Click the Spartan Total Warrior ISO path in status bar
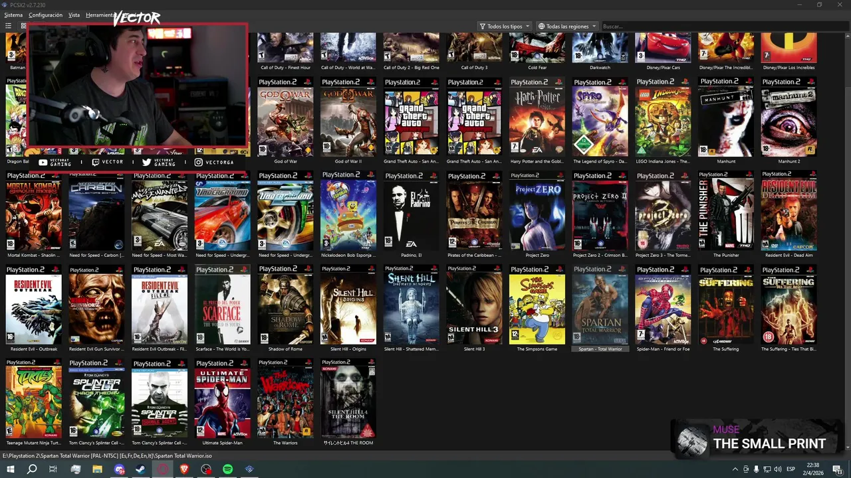This screenshot has height=478, width=851. pyautogui.click(x=107, y=455)
